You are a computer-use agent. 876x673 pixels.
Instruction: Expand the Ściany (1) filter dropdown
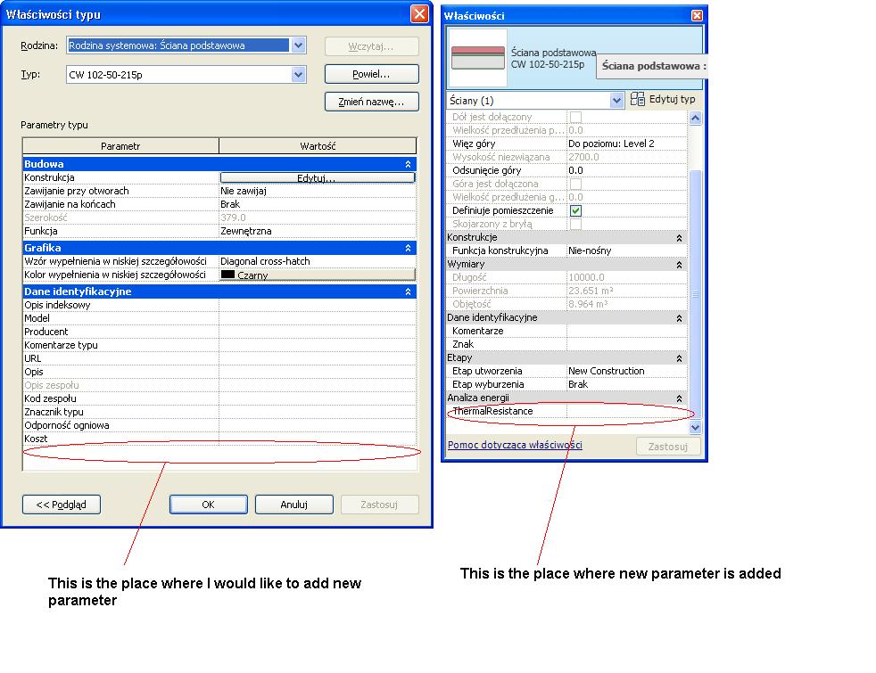coord(616,101)
